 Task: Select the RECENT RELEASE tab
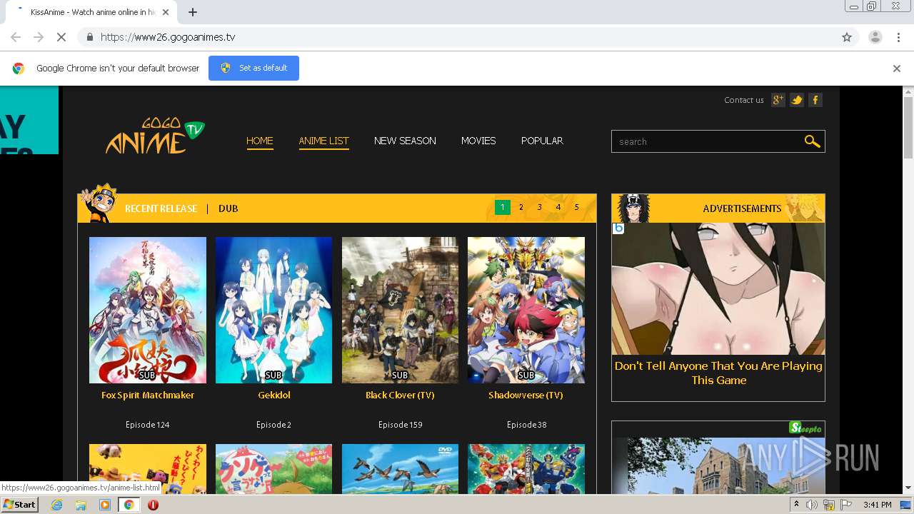[x=161, y=208]
